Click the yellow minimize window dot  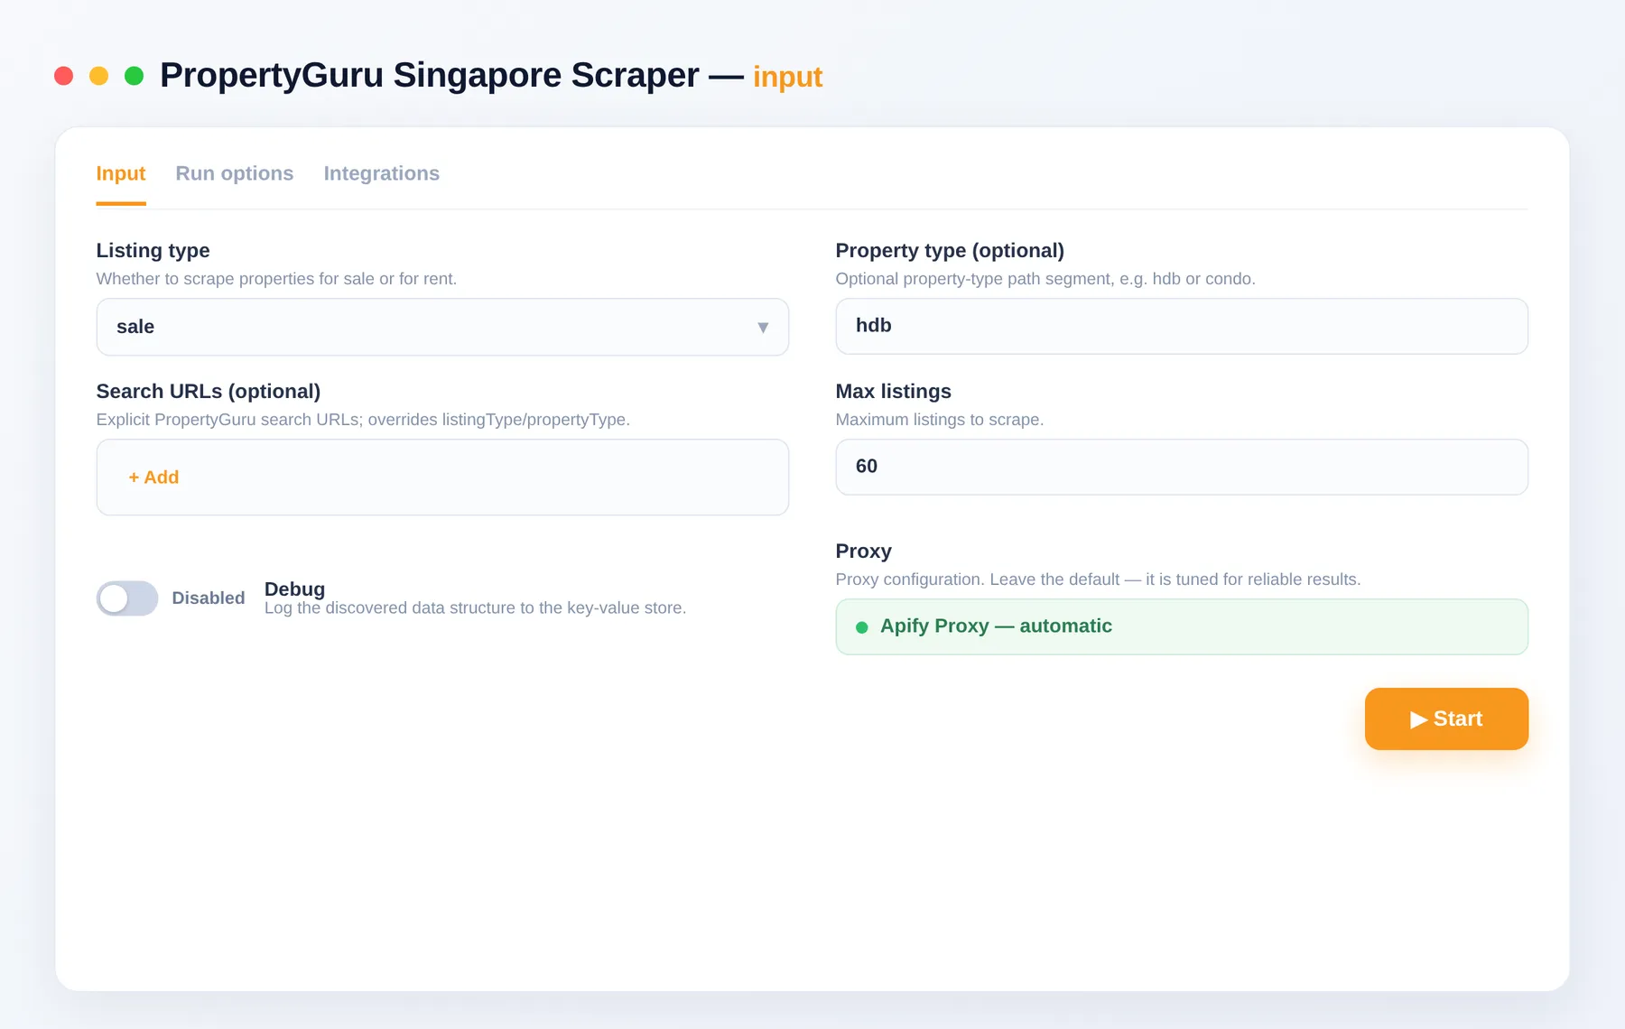tap(99, 76)
